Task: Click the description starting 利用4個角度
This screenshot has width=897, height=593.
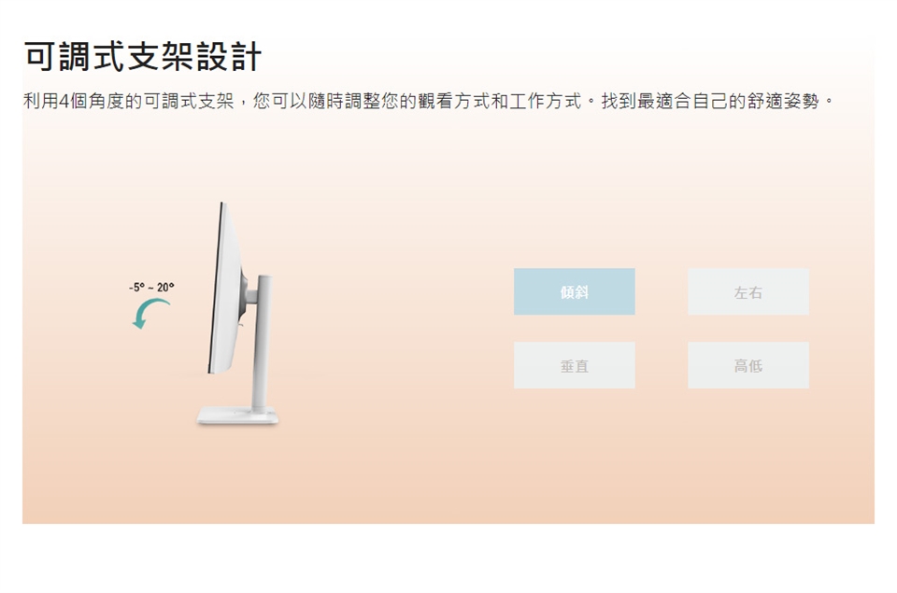Action: tap(429, 101)
